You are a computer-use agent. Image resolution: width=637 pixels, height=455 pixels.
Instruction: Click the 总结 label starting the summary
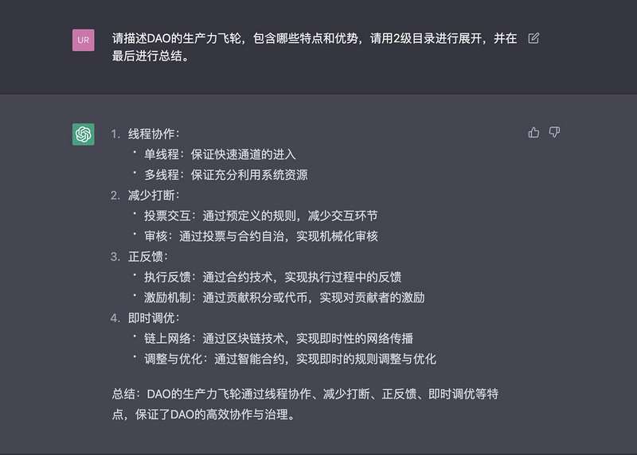[127, 394]
